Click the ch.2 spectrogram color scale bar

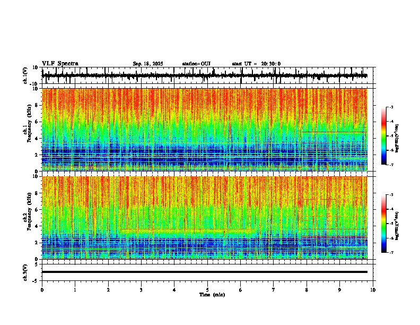[x=384, y=224]
